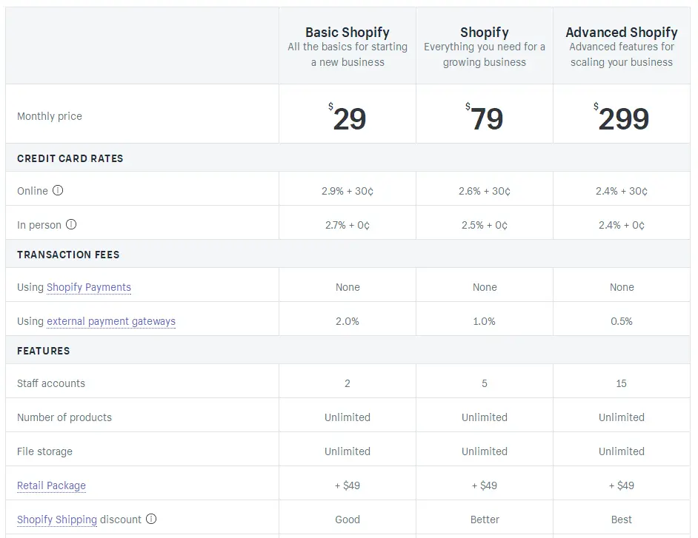Image resolution: width=698 pixels, height=538 pixels.
Task: Select the Advanced Shopify plan heading
Action: (x=622, y=32)
